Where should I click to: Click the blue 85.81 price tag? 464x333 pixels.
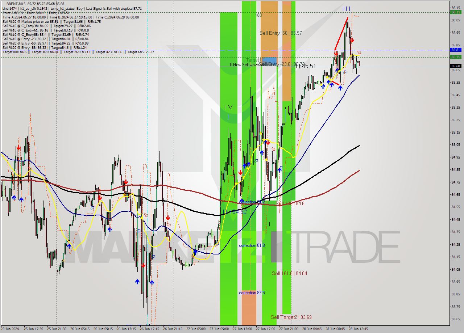456,50
